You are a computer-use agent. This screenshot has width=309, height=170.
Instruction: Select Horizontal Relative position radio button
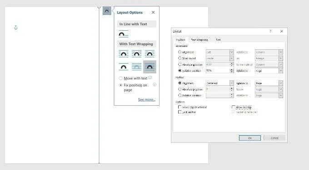coord(179,71)
